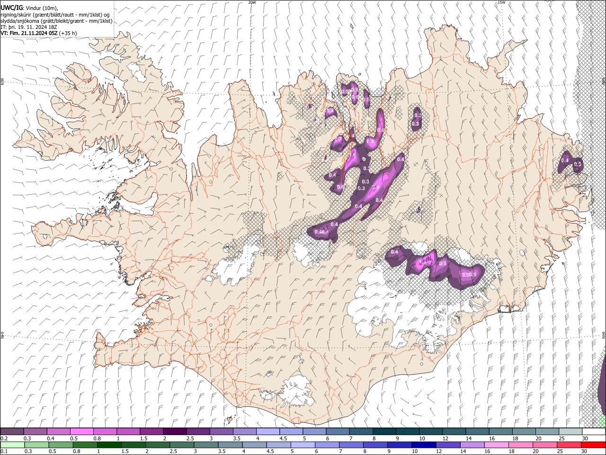The height and width of the screenshot is (455, 606).
Task: Click the 15W longitude label
Action: click(x=502, y=2)
